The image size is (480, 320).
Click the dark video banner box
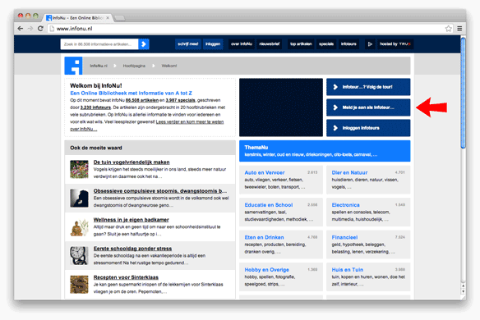coord(281,107)
